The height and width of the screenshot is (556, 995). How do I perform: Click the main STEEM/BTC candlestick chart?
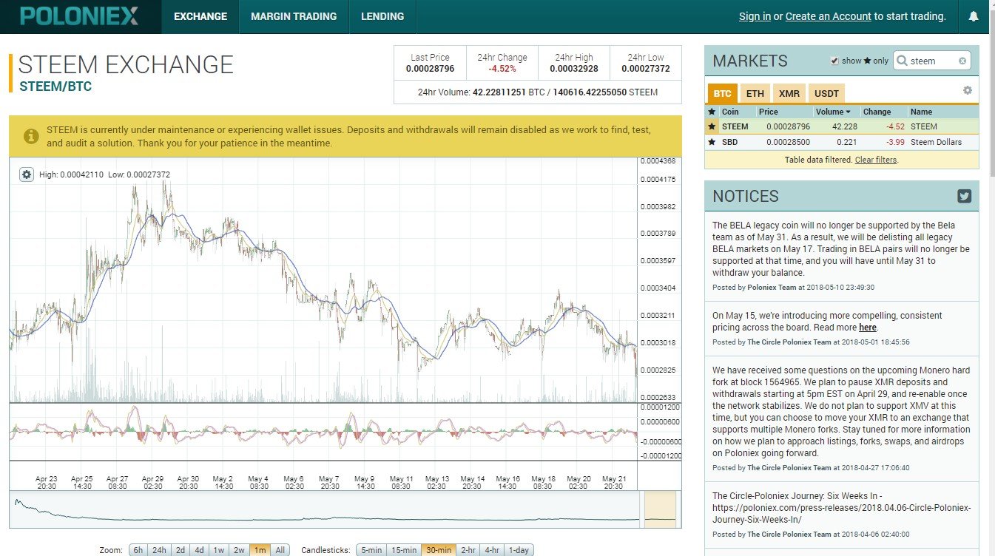click(x=323, y=279)
